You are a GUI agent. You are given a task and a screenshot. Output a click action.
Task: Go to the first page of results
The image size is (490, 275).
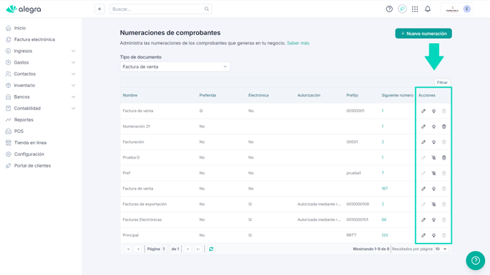(x=128, y=249)
